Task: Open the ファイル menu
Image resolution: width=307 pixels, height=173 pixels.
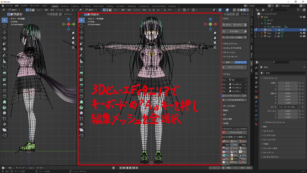Action: 9,6
